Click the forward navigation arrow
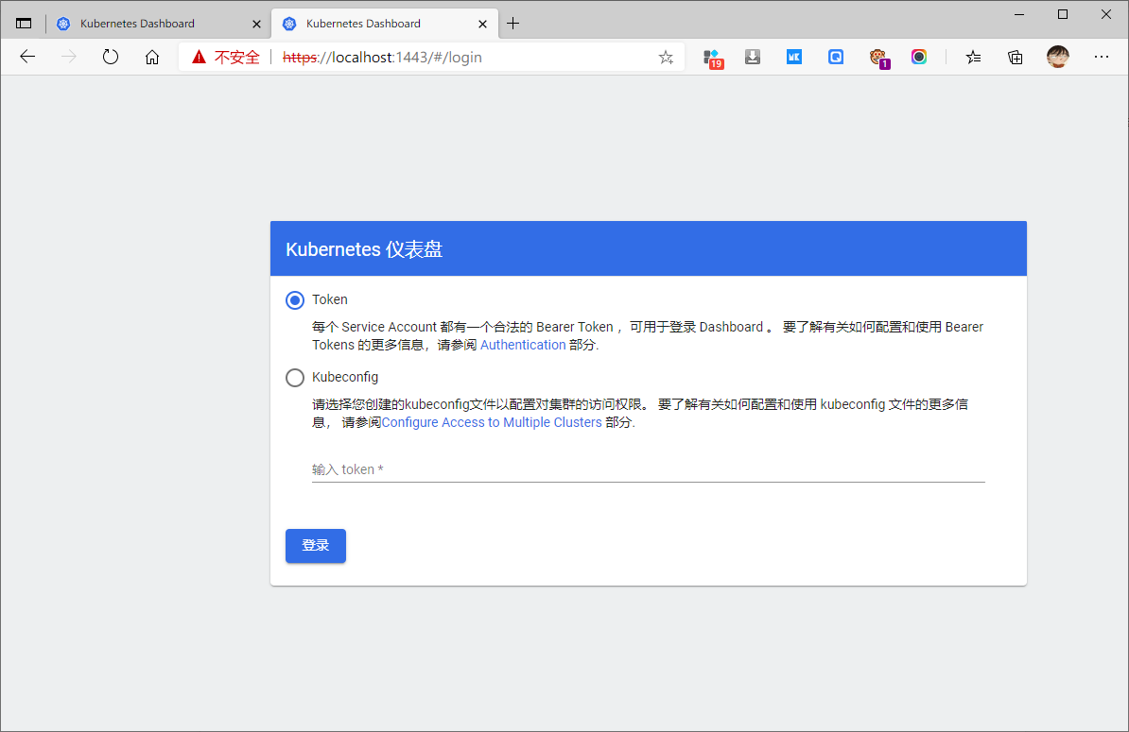 68,57
